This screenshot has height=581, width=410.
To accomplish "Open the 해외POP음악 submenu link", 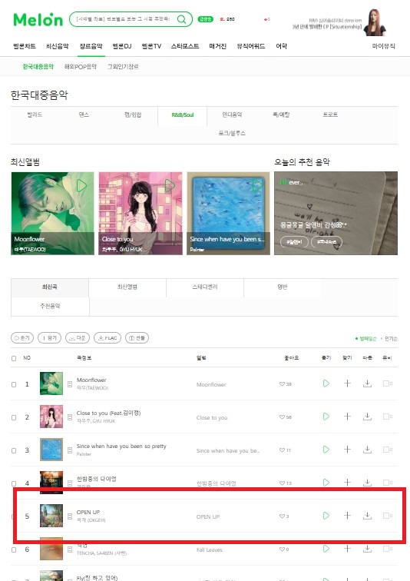I will pos(81,67).
